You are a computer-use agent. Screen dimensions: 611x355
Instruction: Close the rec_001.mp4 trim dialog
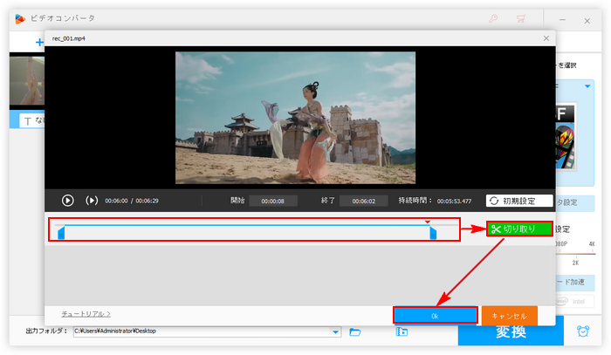pos(546,38)
